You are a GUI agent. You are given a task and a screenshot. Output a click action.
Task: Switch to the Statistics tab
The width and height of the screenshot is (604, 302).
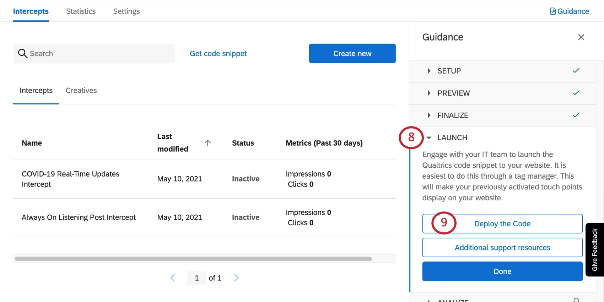click(81, 11)
